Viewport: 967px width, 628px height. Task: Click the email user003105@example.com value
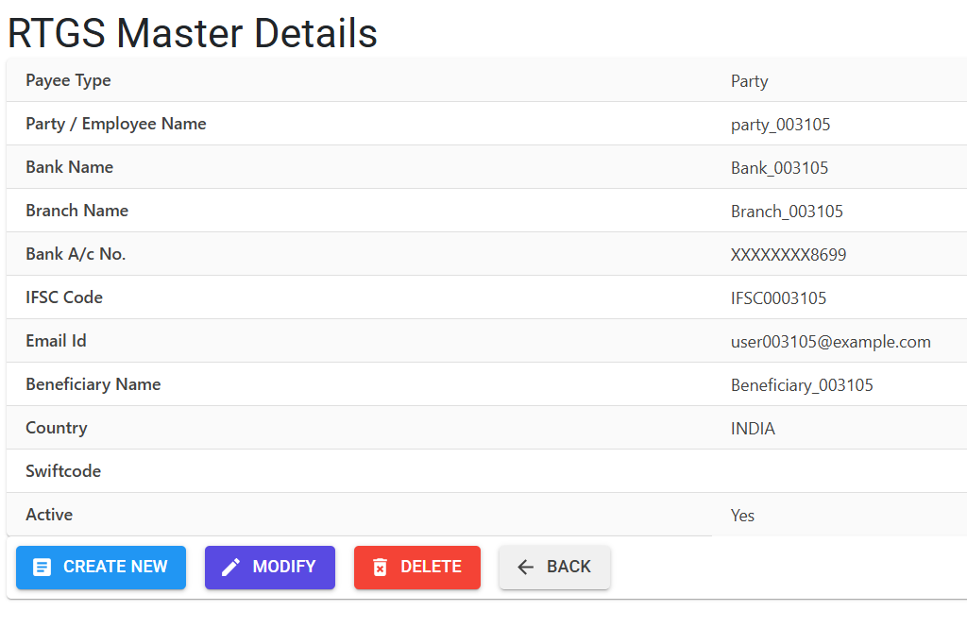click(831, 342)
